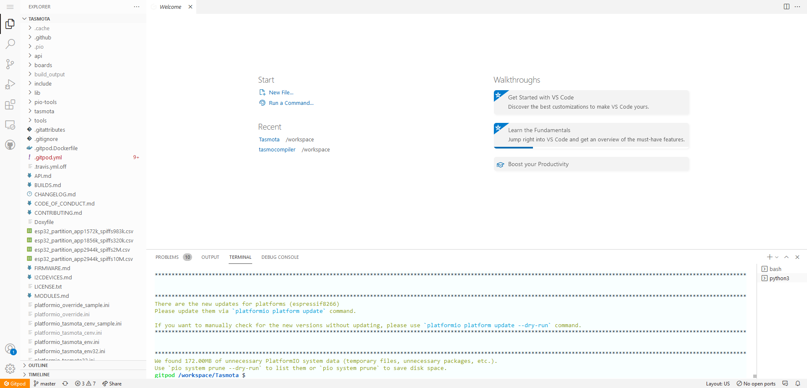Viewport: 807px width, 388px height.
Task: Expand the OUTLINE section
Action: (38, 365)
